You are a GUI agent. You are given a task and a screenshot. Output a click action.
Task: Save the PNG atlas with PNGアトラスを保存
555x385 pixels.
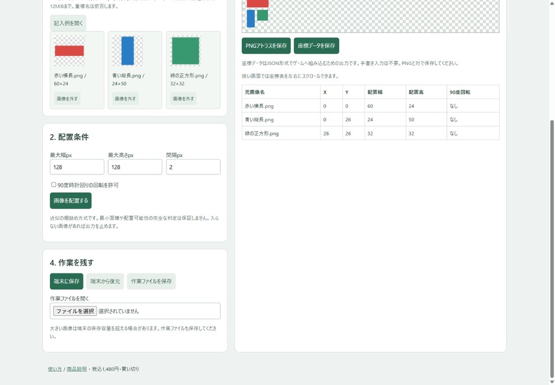click(266, 45)
